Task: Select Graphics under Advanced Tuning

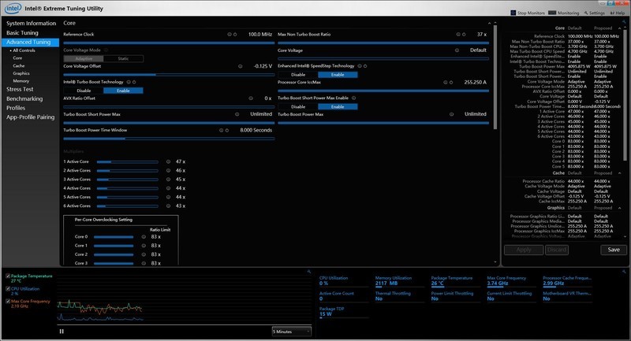Action: [x=21, y=73]
